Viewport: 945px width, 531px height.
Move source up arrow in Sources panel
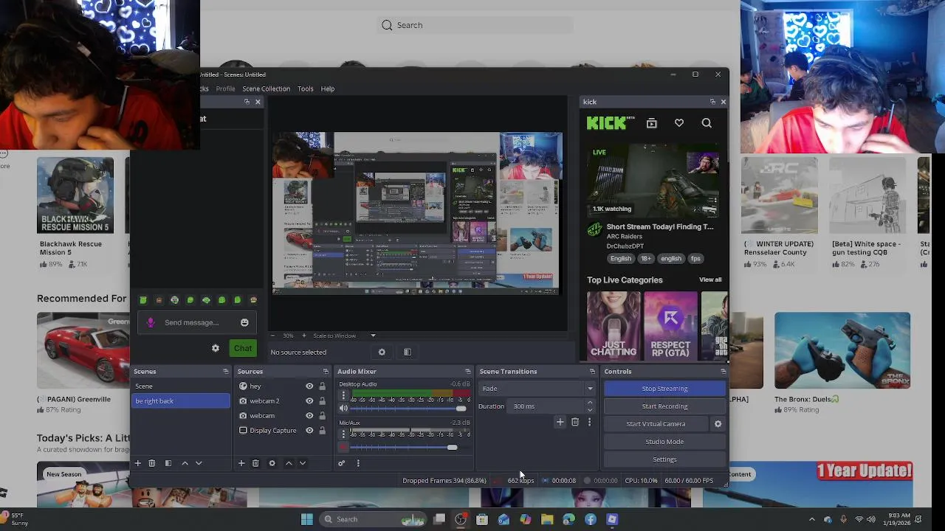(289, 463)
